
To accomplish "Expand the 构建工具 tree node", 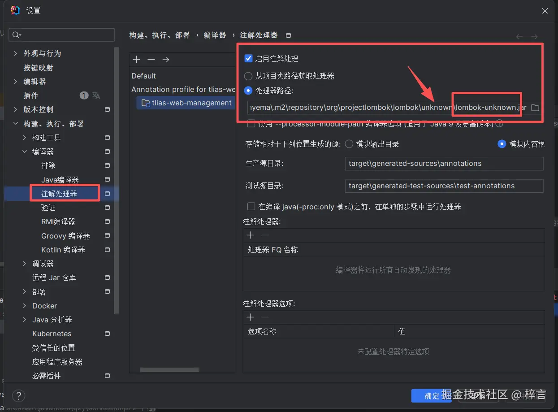I will (25, 138).
